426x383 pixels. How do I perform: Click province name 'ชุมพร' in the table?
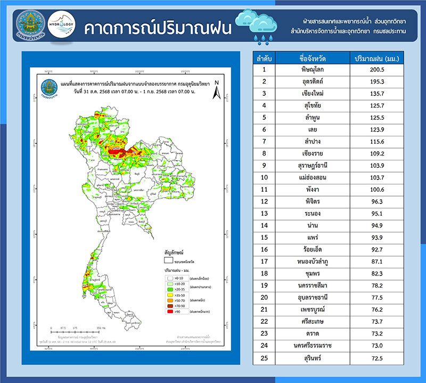[313, 273]
